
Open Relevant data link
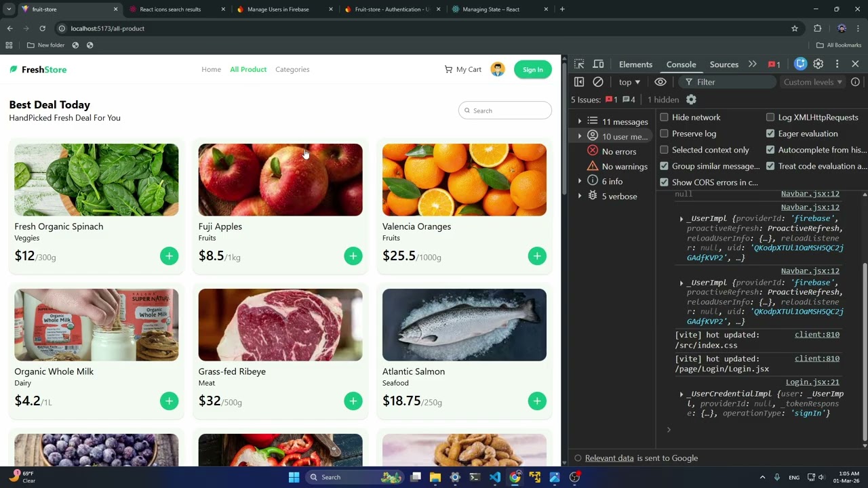coord(609,458)
